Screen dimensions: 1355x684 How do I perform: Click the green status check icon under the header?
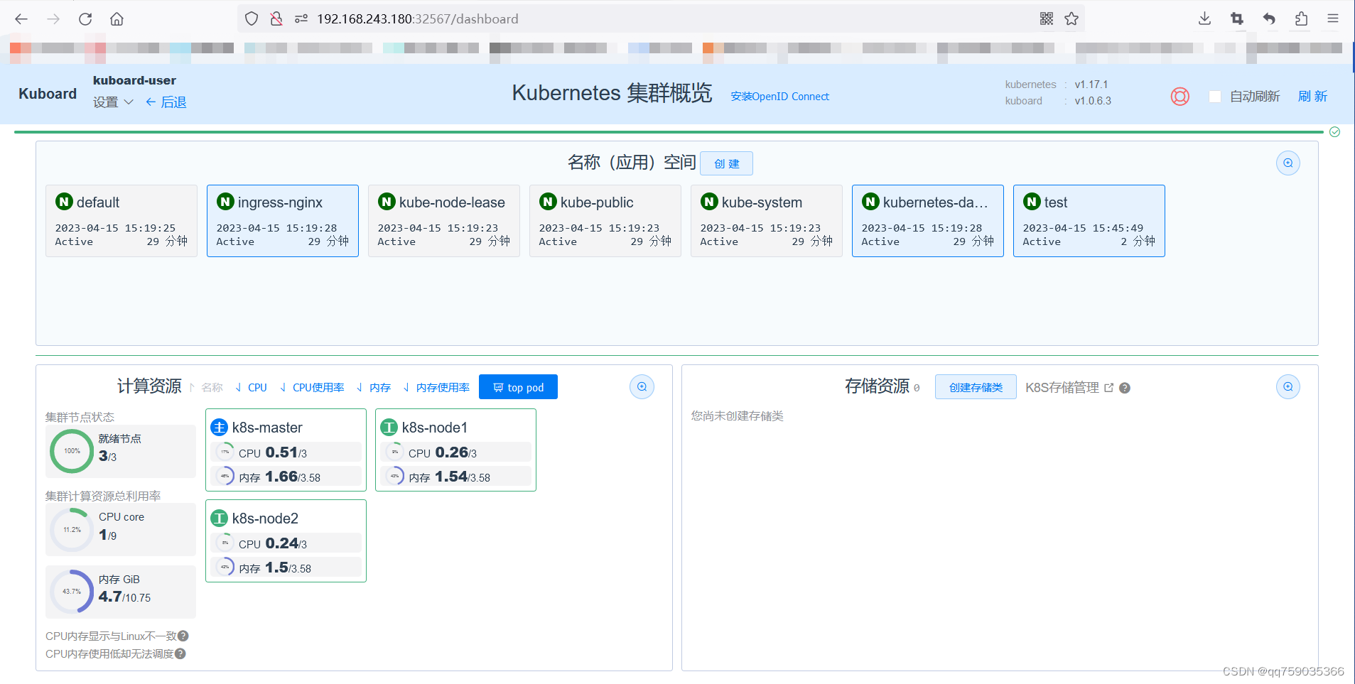[1335, 132]
